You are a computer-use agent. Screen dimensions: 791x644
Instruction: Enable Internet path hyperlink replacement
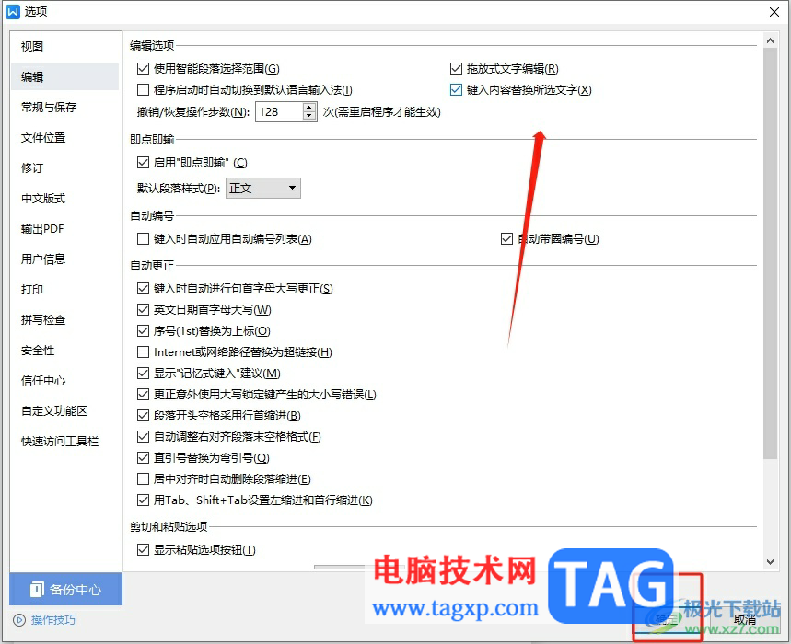144,351
